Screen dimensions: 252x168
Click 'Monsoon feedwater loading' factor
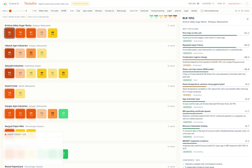click(x=195, y=126)
